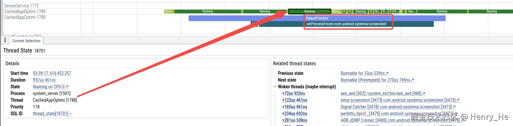This screenshot has width=513, height=126.
Task: Click the +122us 461ns woken timestamp
Action: 295,100
